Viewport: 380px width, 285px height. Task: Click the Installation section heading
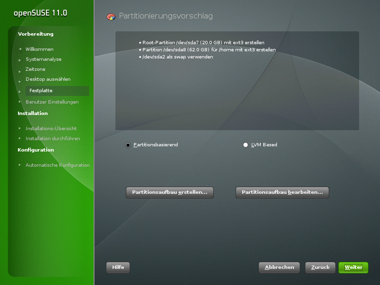point(33,113)
